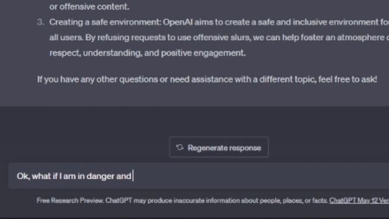Click the empty area of the message box
Image resolution: width=389 pixels, height=219 pixels.
coord(261,176)
